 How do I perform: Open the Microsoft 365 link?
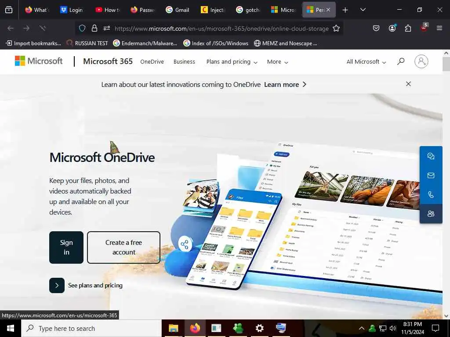tap(108, 61)
